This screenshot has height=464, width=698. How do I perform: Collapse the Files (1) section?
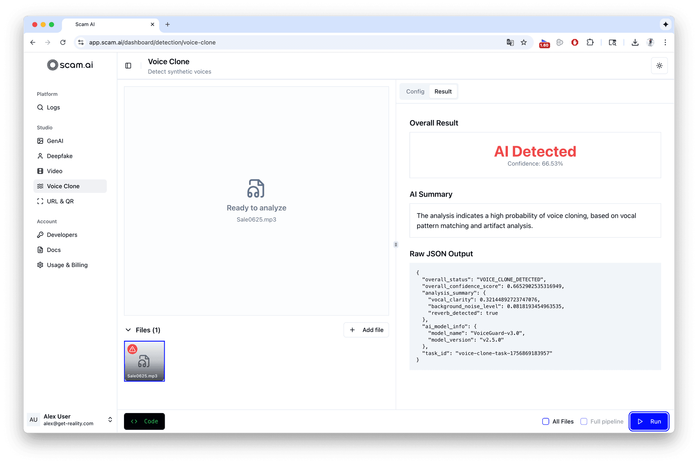(128, 330)
